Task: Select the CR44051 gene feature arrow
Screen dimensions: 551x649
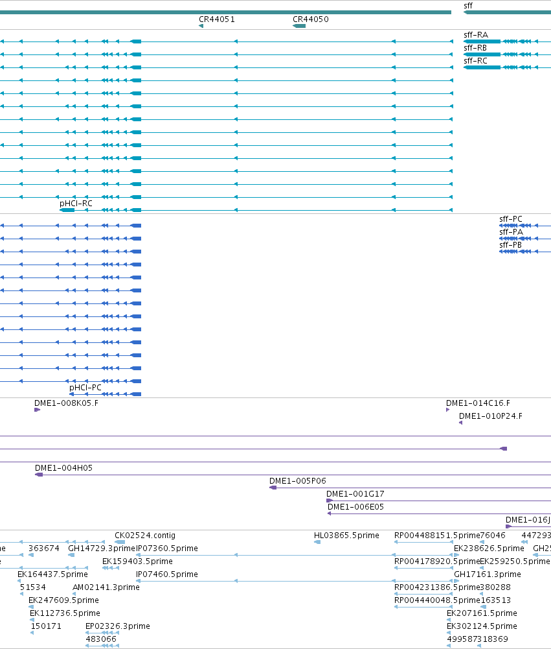Action: [201, 26]
